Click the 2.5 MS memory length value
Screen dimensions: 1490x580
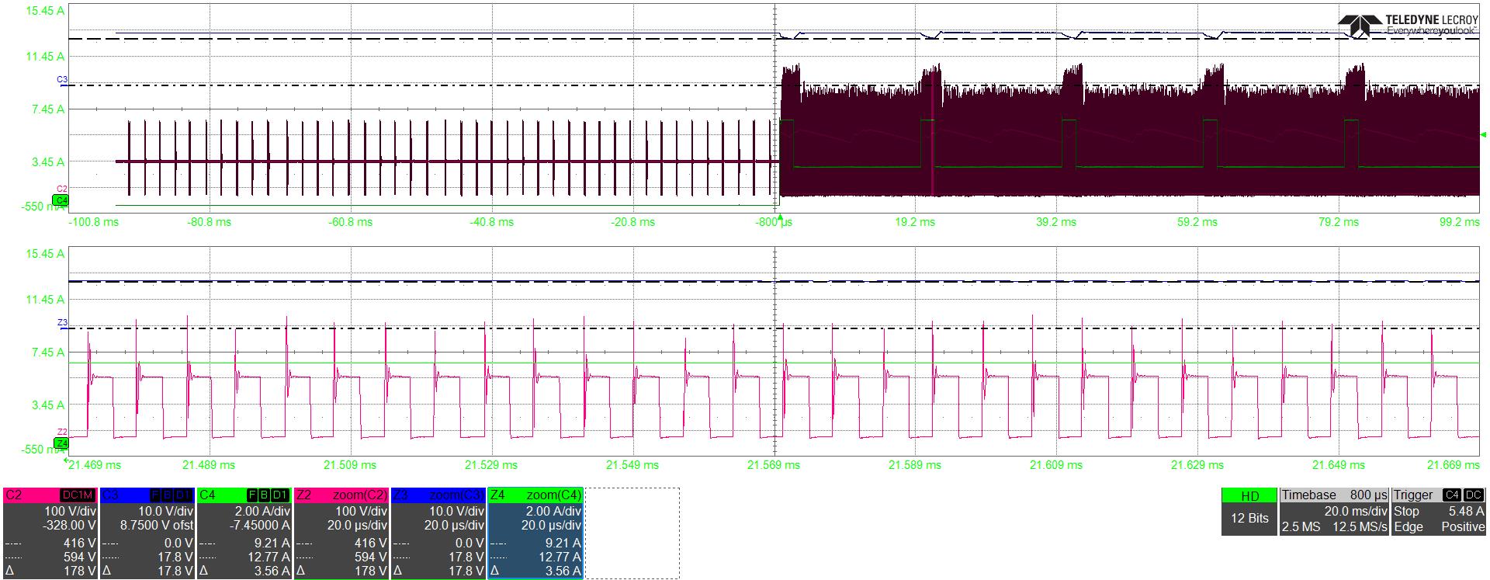[1300, 527]
